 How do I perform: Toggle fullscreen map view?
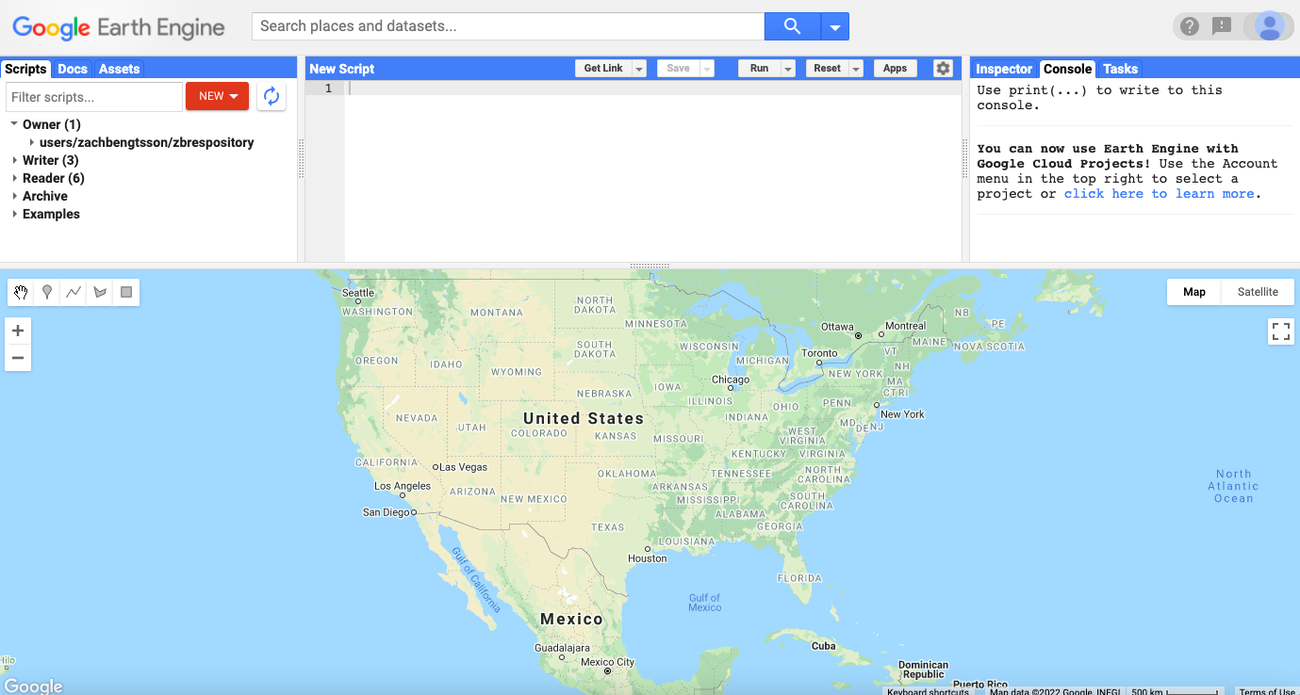click(1281, 331)
